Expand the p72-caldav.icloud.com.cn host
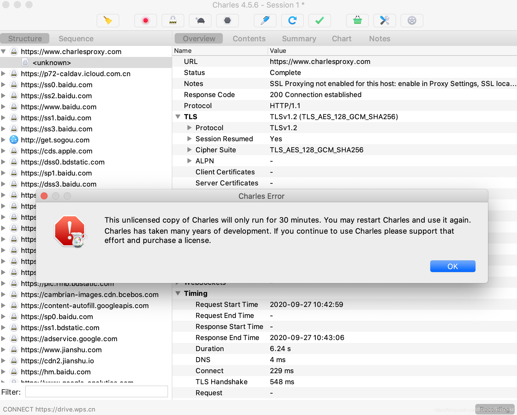The height and width of the screenshot is (415, 517). [3, 74]
